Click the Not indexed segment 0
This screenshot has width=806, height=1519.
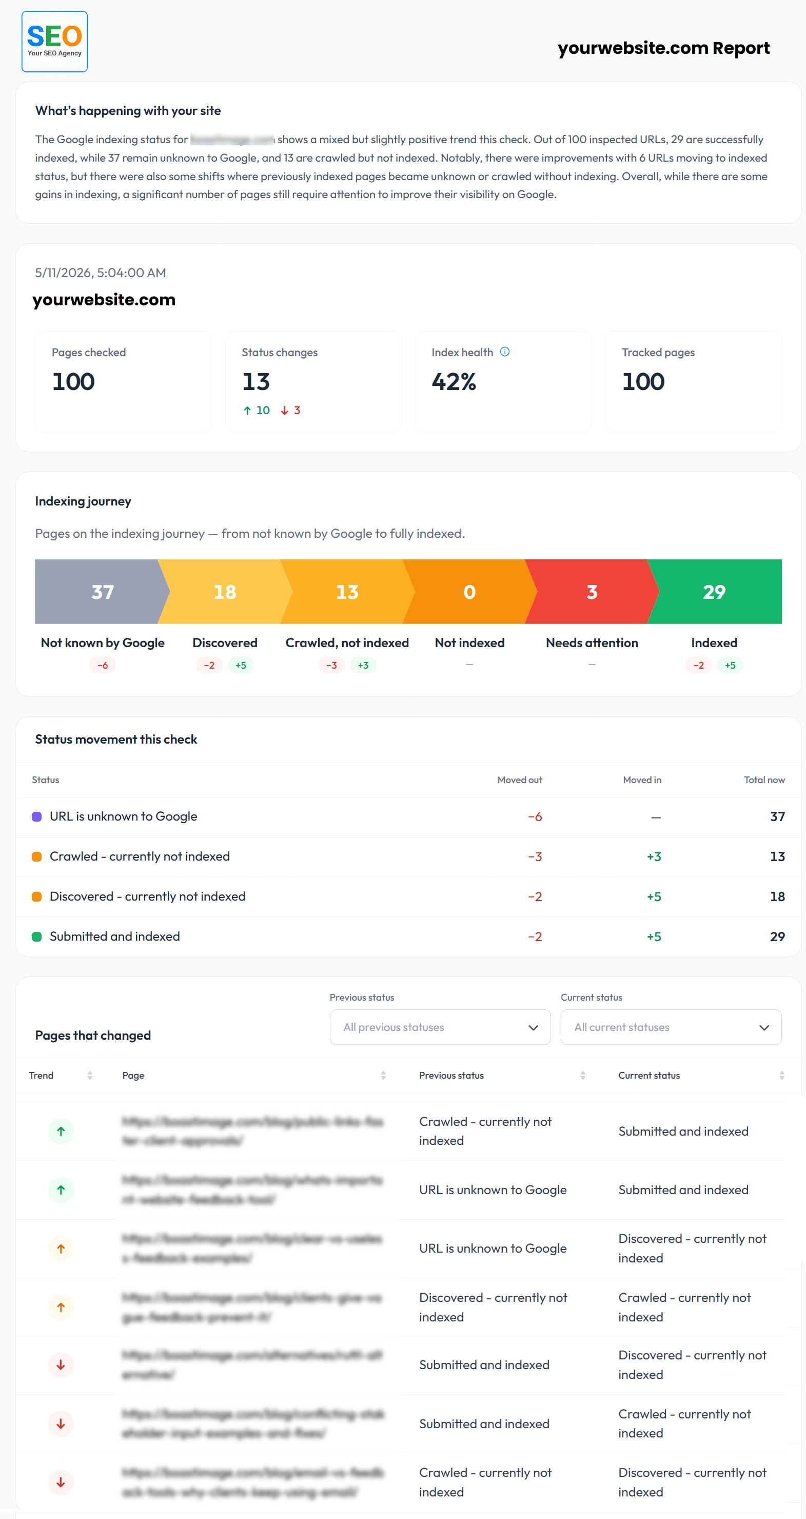pos(469,592)
